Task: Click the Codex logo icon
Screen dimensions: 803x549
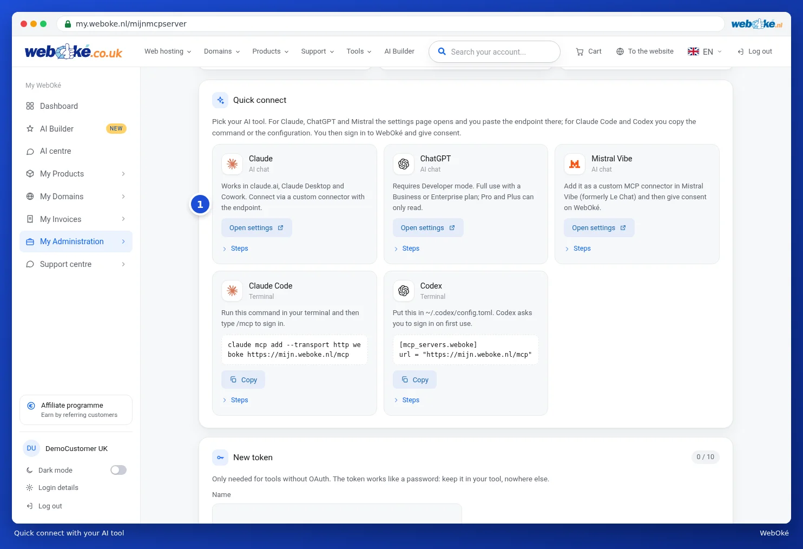Action: [x=404, y=291]
